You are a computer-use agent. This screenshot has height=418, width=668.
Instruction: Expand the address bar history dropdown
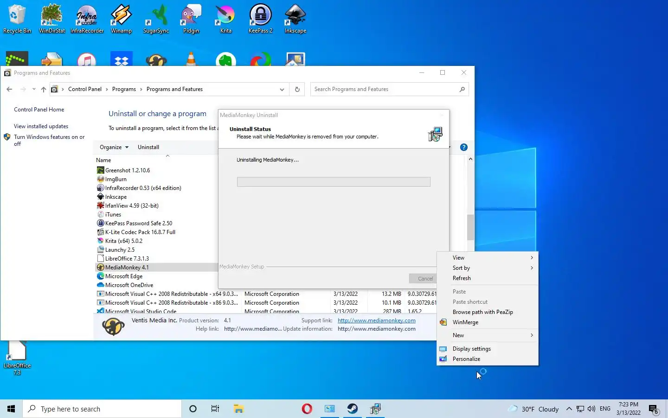click(282, 89)
